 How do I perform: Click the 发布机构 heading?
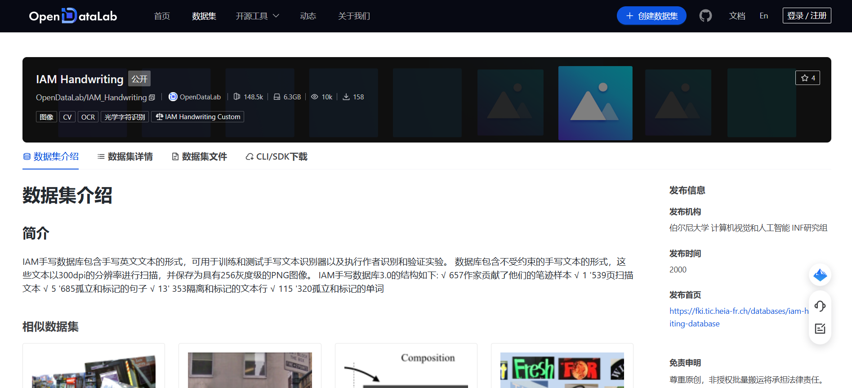[x=685, y=212]
